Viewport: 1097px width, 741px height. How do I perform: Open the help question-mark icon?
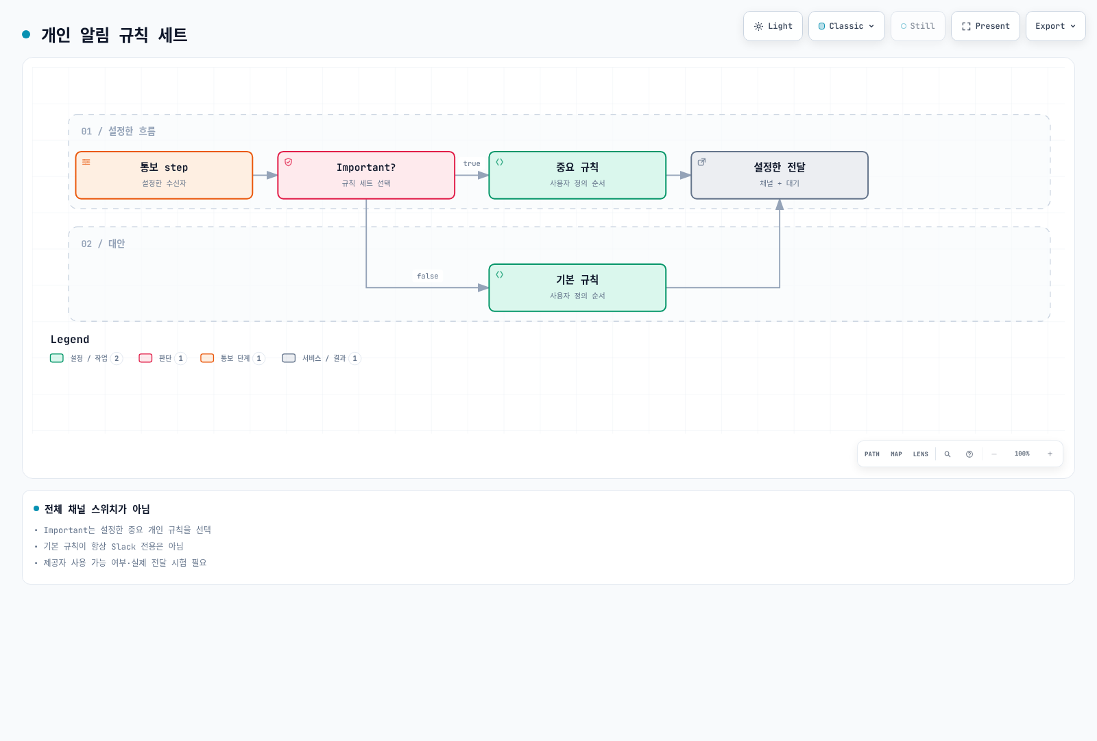[969, 454]
